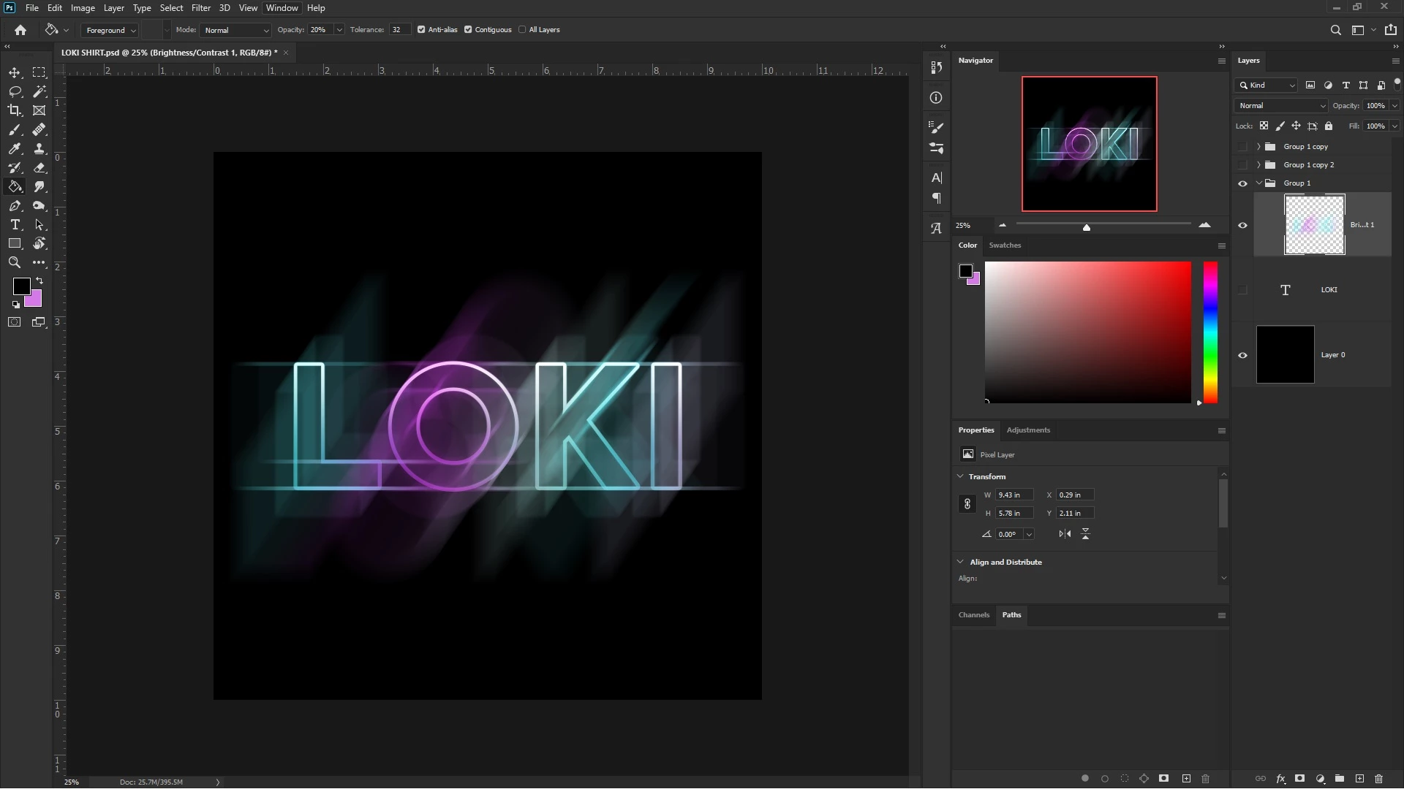
Task: Select the Pen tool
Action: coord(15,206)
